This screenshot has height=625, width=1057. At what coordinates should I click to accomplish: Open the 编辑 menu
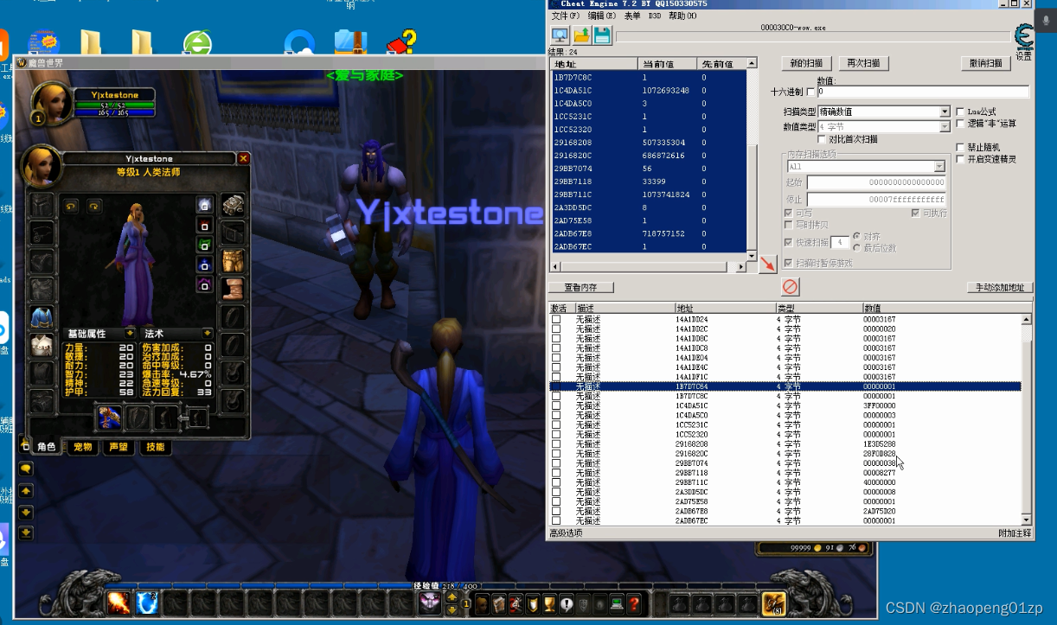click(x=602, y=16)
